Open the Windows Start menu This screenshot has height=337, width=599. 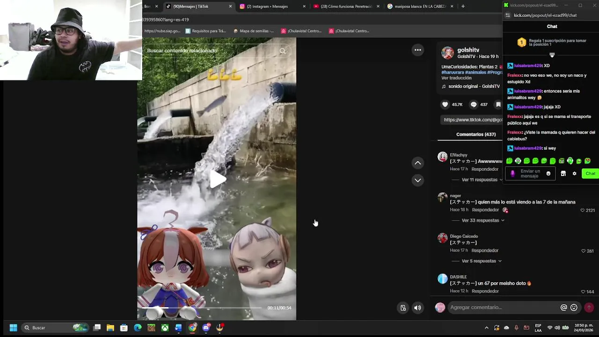[13, 328]
